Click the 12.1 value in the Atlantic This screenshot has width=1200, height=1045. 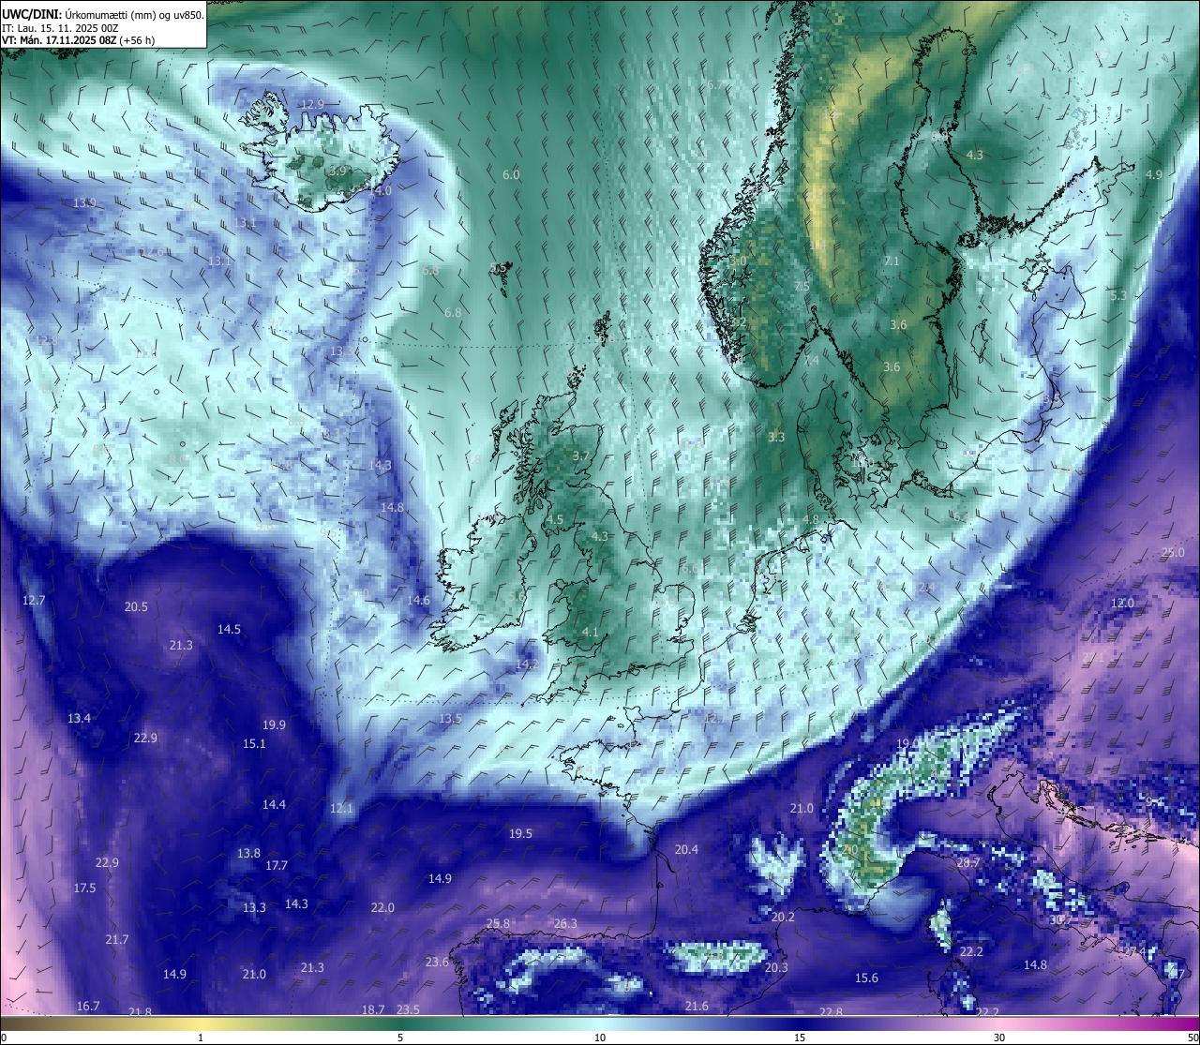click(x=341, y=809)
